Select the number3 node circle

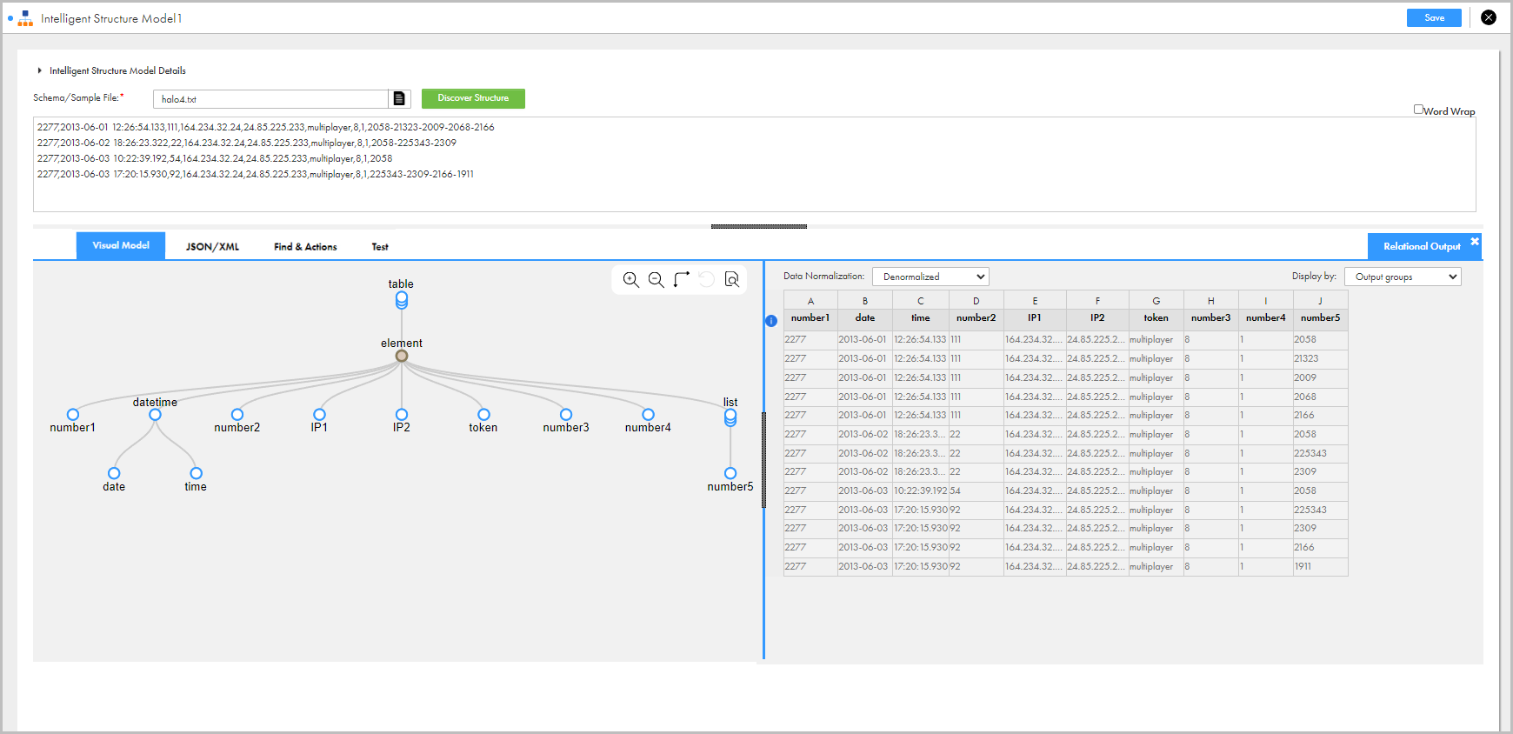click(566, 415)
